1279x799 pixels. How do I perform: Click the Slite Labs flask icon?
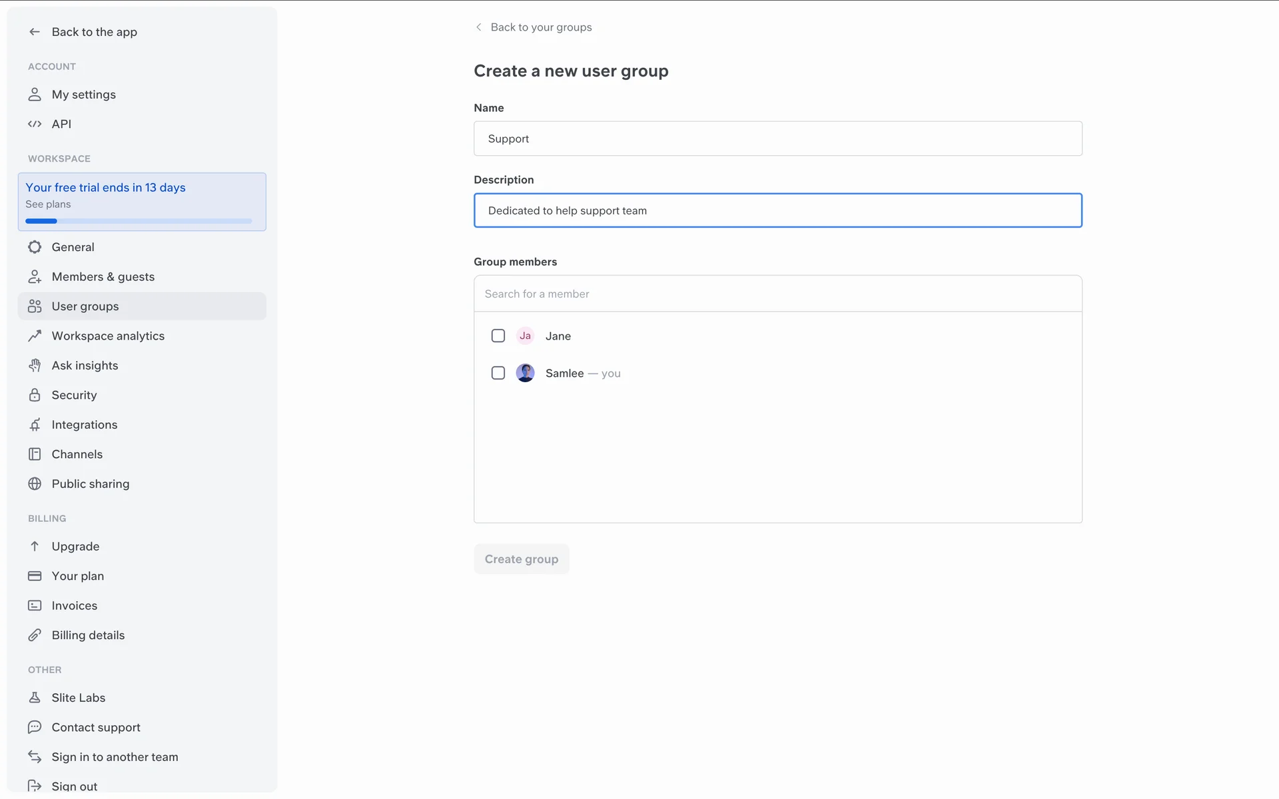(35, 698)
